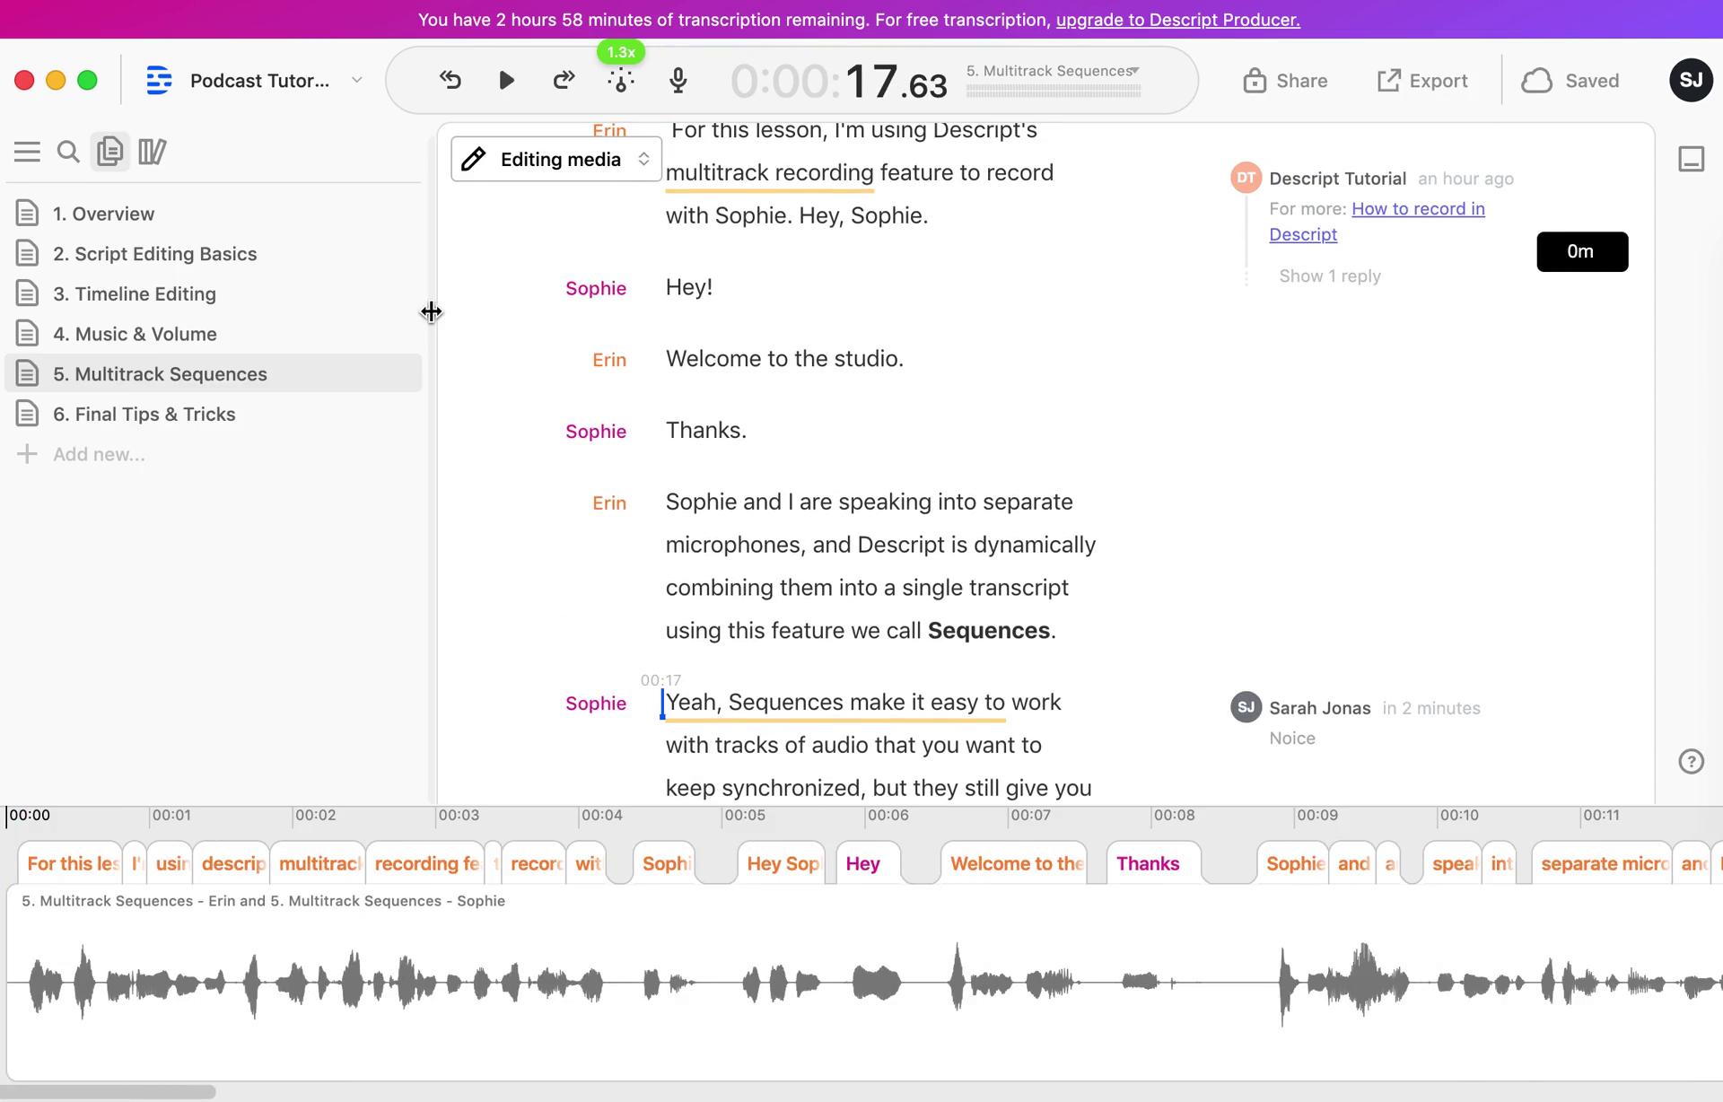The image size is (1723, 1102).
Task: Open SJ account avatar
Action: tap(1692, 81)
